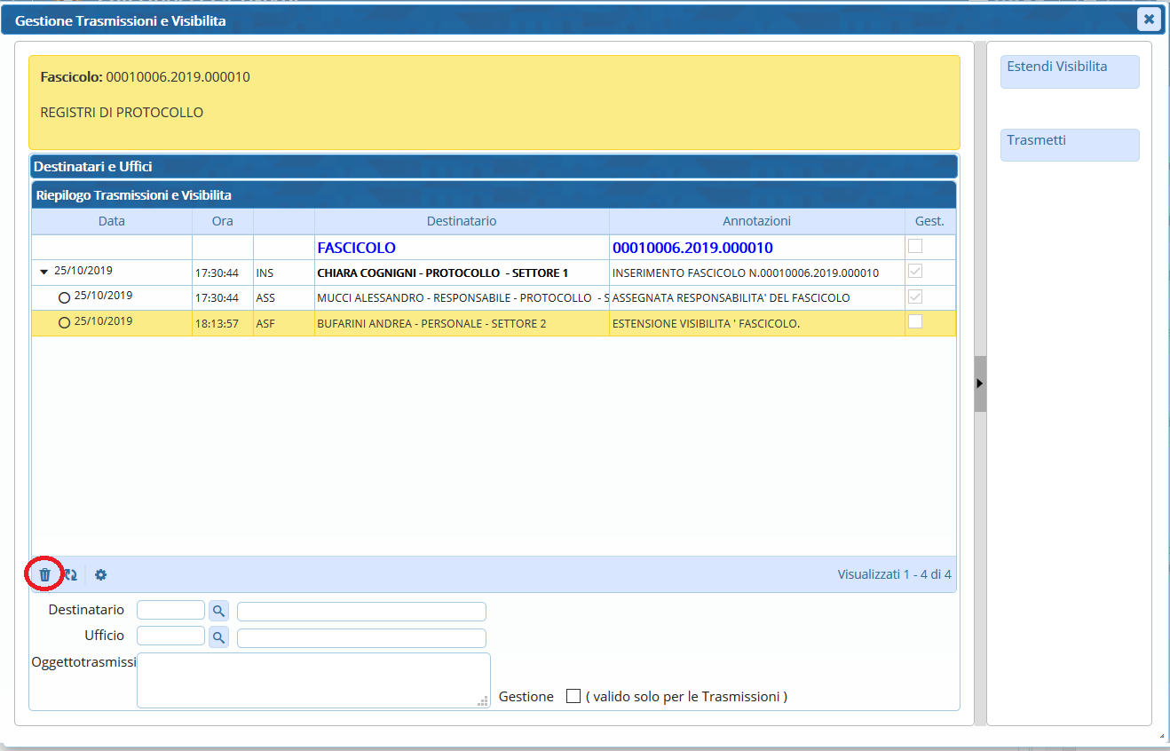The width and height of the screenshot is (1170, 751).
Task: Click the circle icon on MUCCI ALESSANDRO row
Action: 64,297
